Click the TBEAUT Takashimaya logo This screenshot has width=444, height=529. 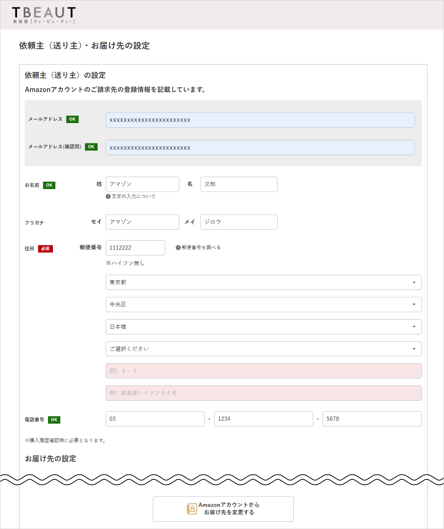tap(44, 15)
